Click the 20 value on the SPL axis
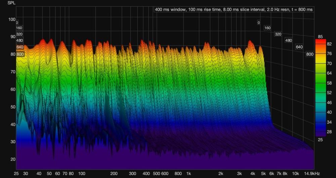This screenshot has height=178, width=336. [x=13, y=159]
